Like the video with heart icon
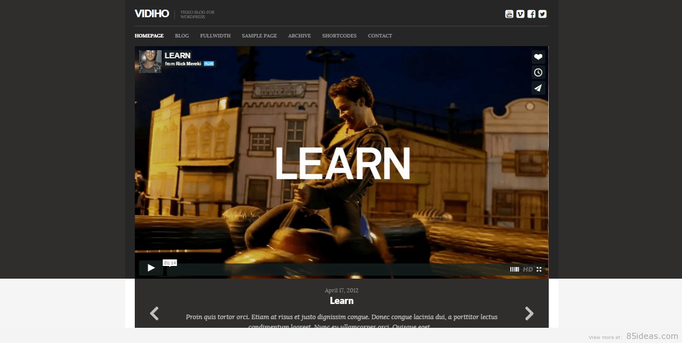Viewport: 682px width, 343px height. pos(538,57)
